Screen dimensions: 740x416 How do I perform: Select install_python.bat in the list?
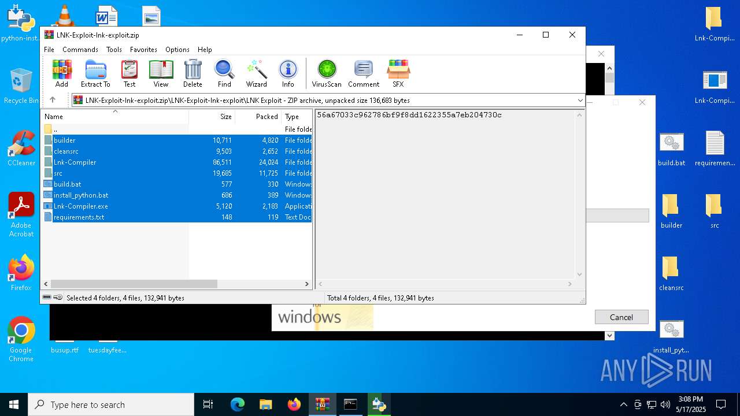pos(177,195)
